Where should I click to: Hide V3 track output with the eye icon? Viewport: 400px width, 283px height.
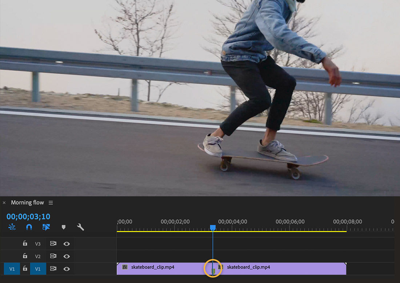pyautogui.click(x=67, y=243)
